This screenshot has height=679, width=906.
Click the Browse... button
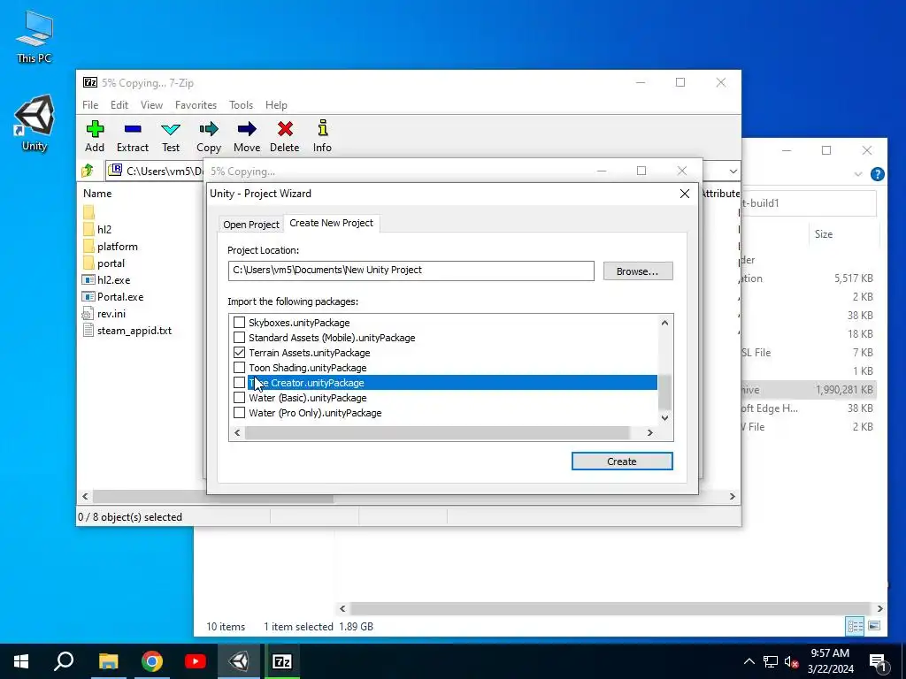click(x=638, y=271)
